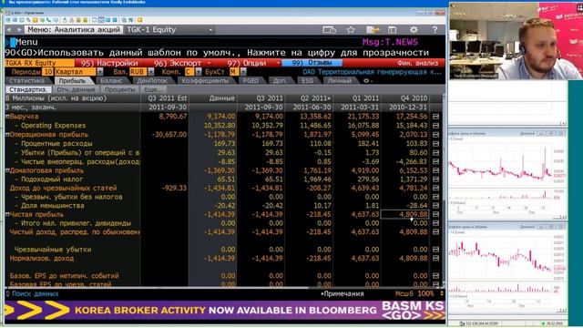The width and height of the screenshot is (583, 328).
Task: Open chart icon for Итого нал. привилег. дивиденды row
Action: 436,223
